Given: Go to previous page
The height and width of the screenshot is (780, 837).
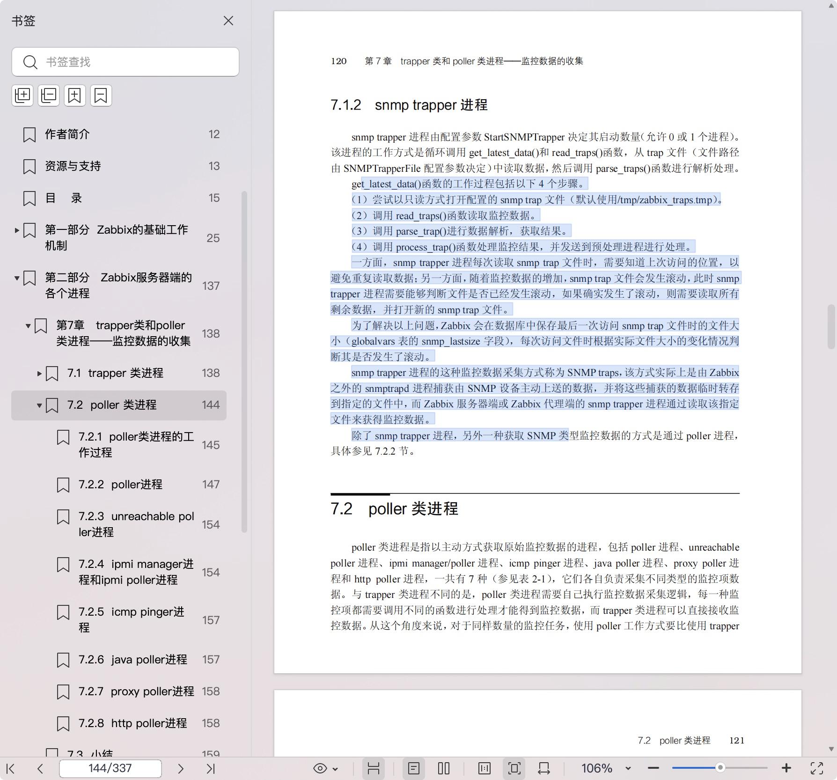Looking at the screenshot, I should [40, 768].
